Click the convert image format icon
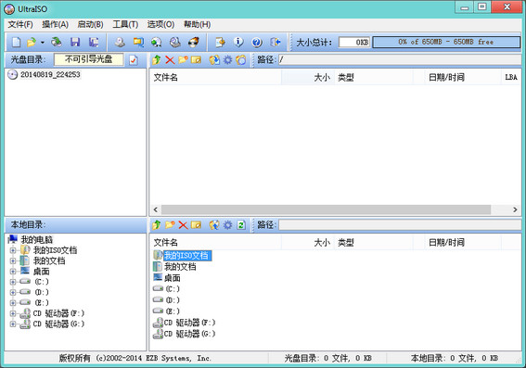This screenshot has height=368, width=526. pyautogui.click(x=138, y=43)
